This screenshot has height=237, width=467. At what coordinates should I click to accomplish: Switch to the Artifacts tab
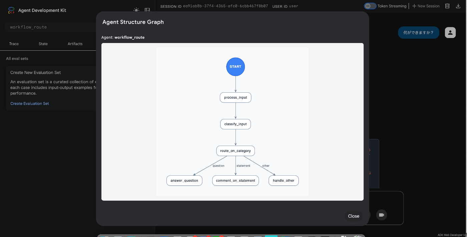click(x=75, y=44)
